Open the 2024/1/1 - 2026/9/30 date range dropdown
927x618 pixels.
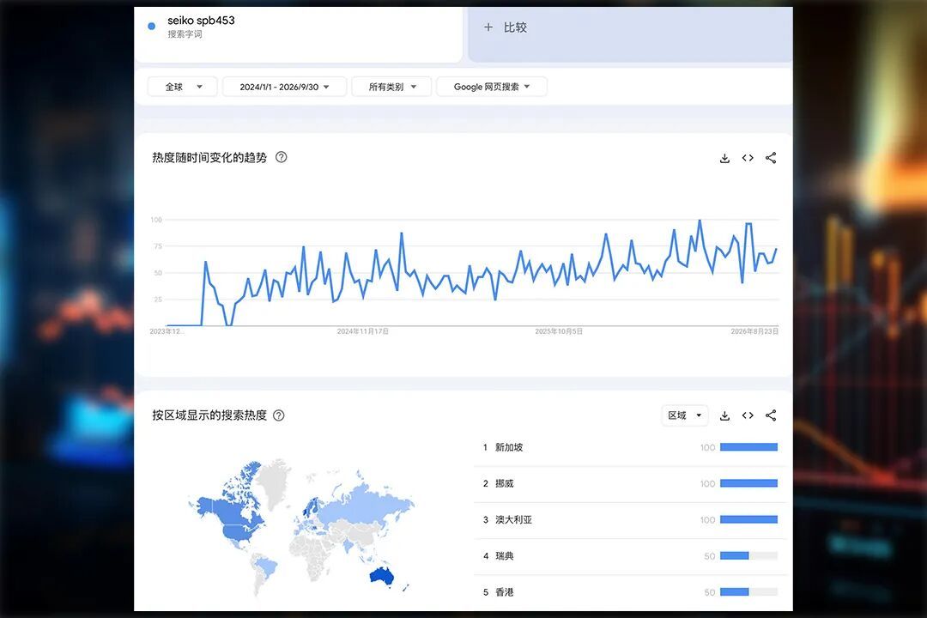[x=284, y=87]
